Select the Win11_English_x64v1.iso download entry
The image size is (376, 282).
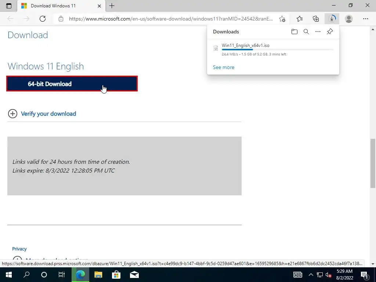point(273,50)
